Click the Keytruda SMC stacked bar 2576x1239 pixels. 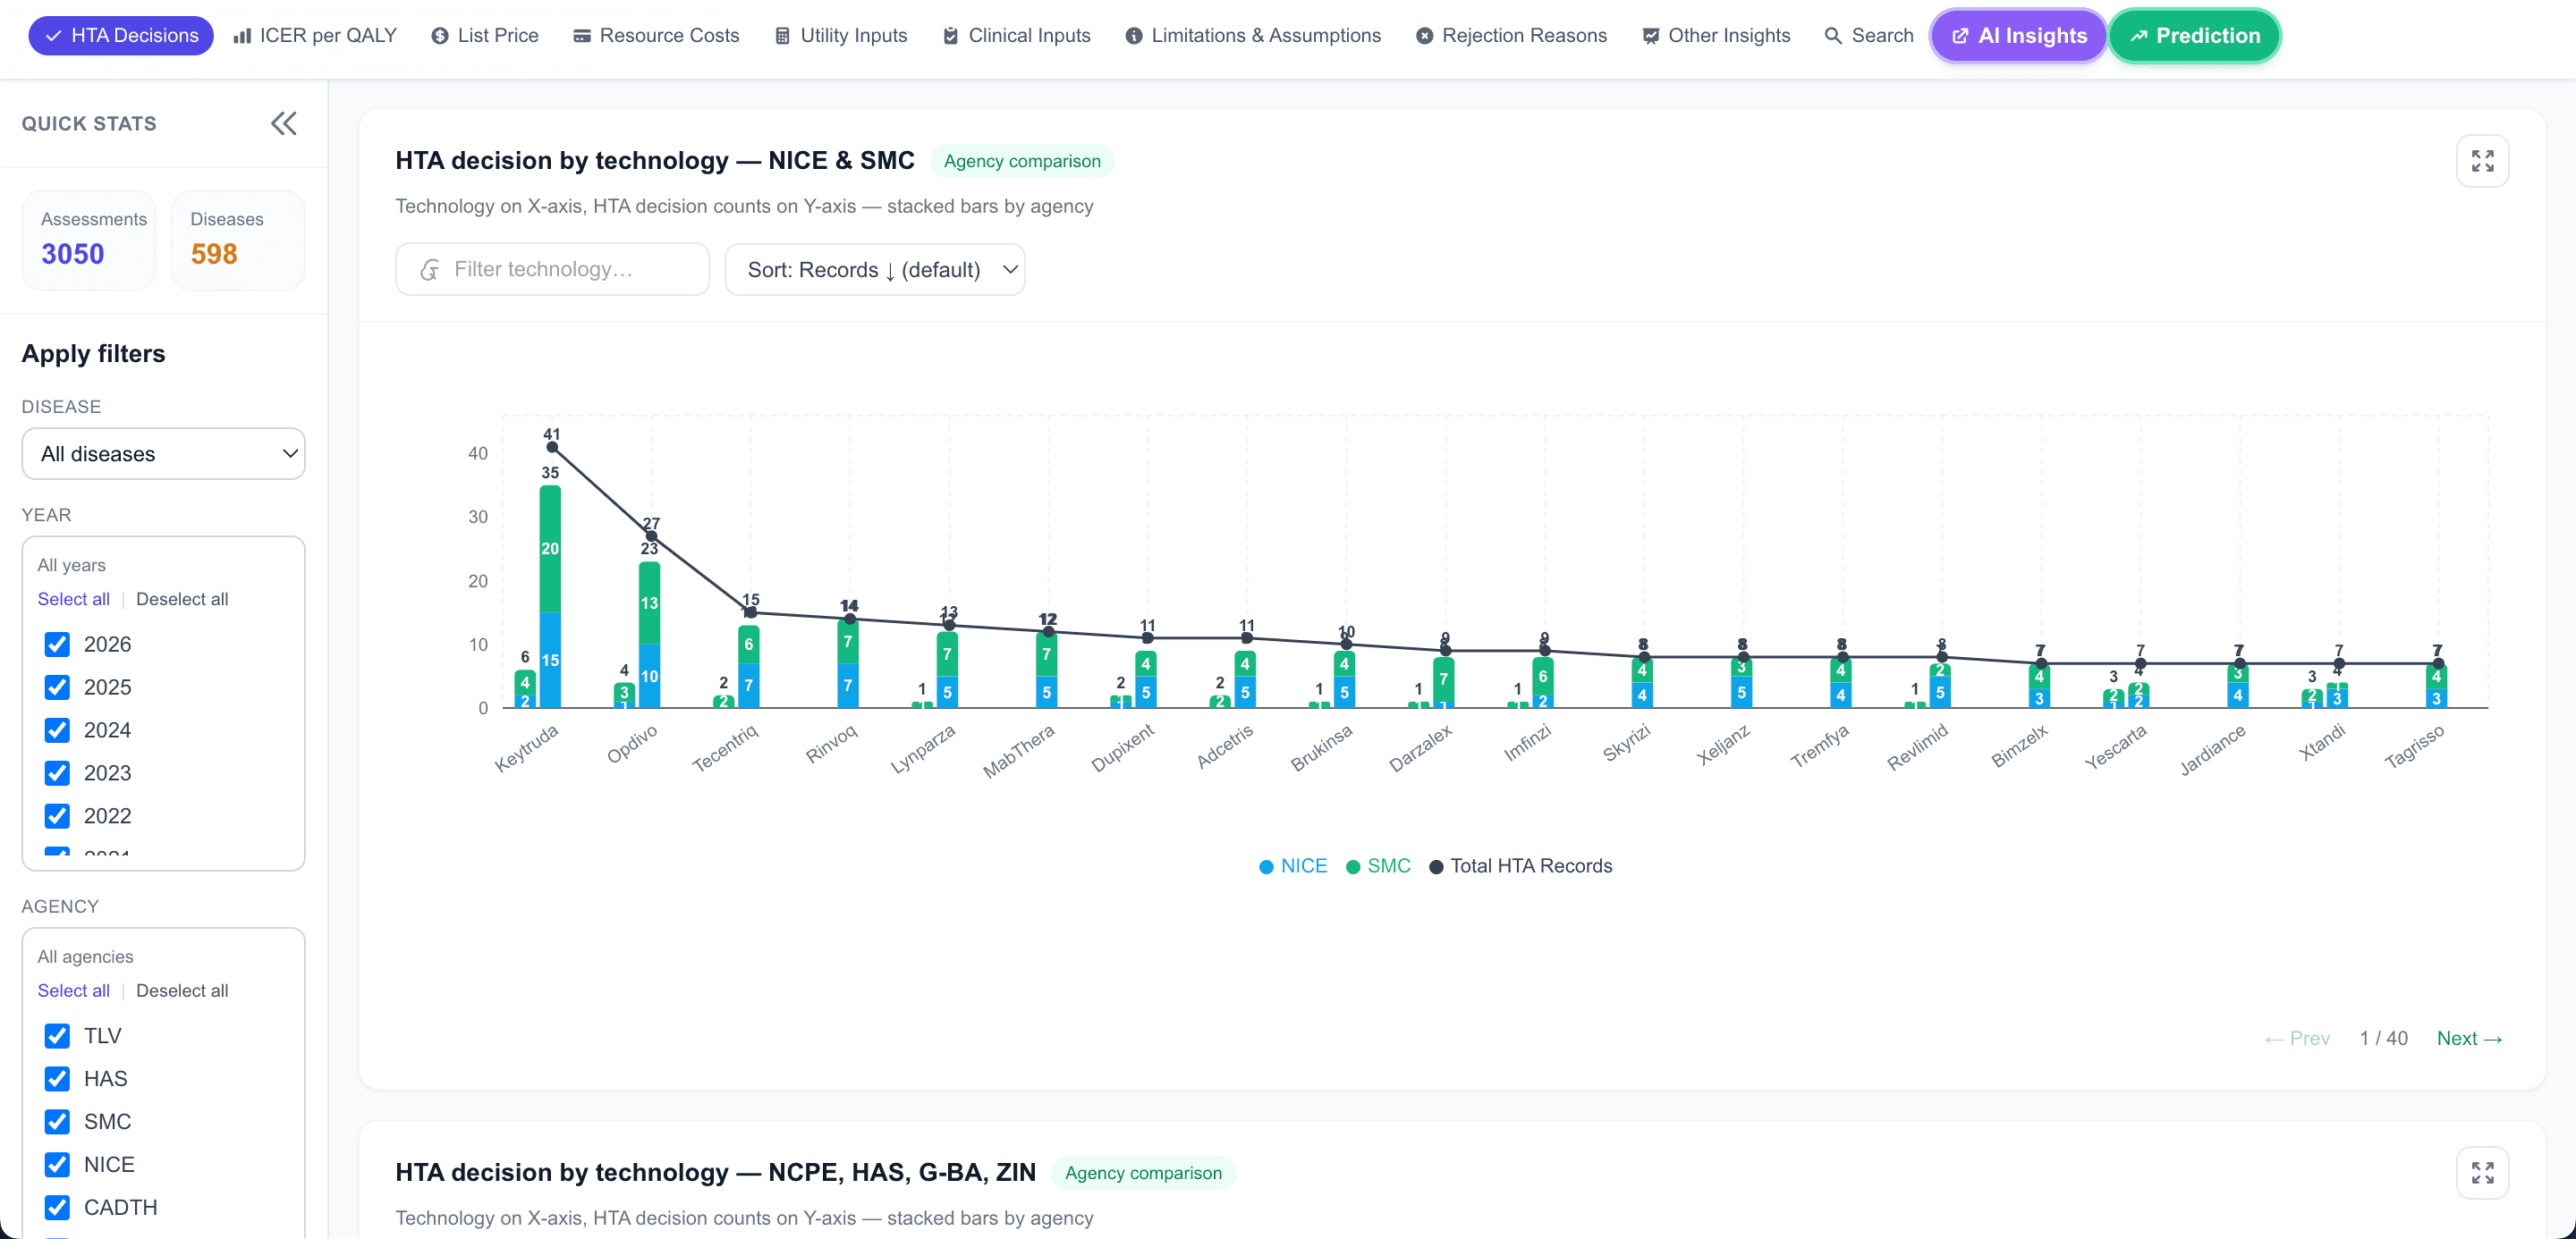(550, 550)
